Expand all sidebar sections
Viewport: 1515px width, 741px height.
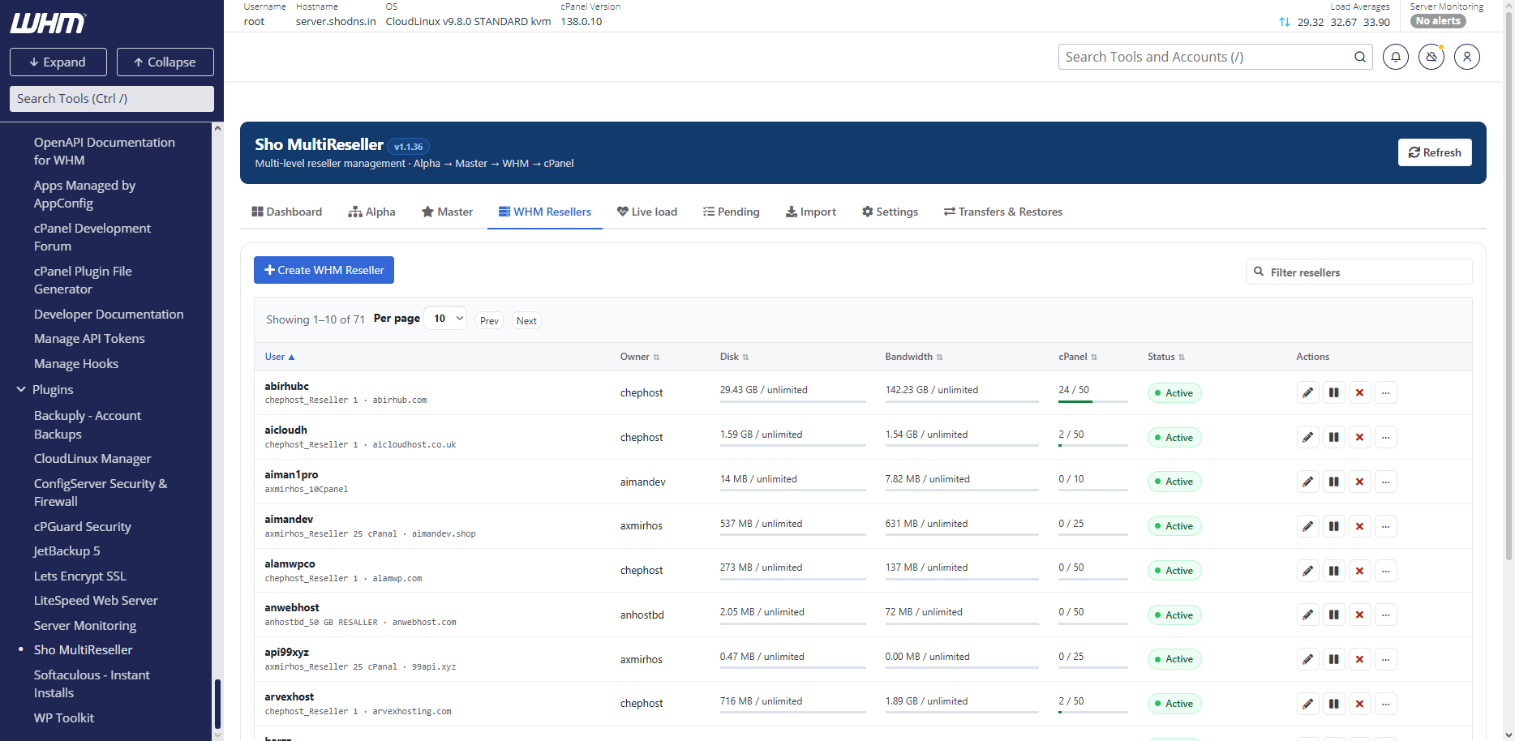(x=58, y=62)
